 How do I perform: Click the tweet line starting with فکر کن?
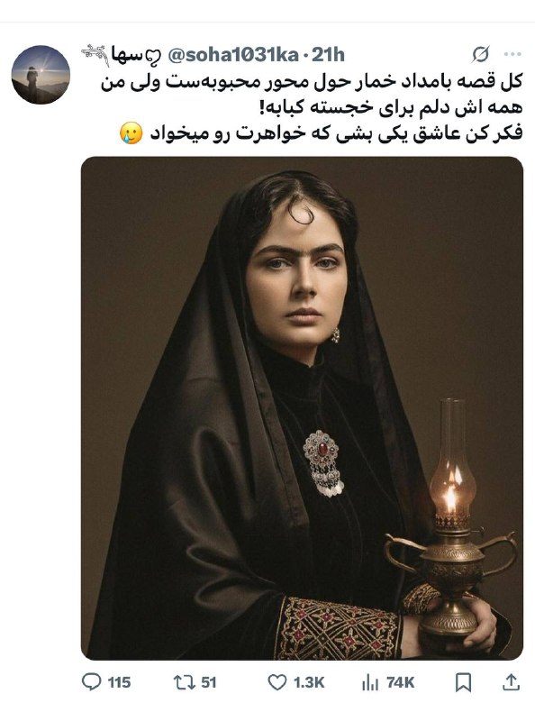[x=336, y=133]
